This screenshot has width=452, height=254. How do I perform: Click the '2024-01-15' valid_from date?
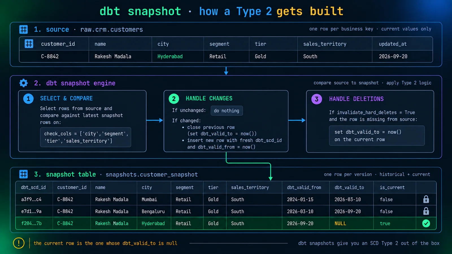click(300, 199)
